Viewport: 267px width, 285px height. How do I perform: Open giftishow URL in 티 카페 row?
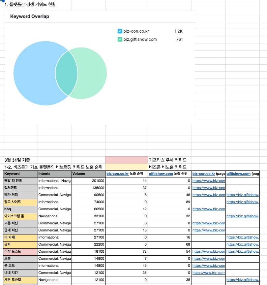(243, 237)
